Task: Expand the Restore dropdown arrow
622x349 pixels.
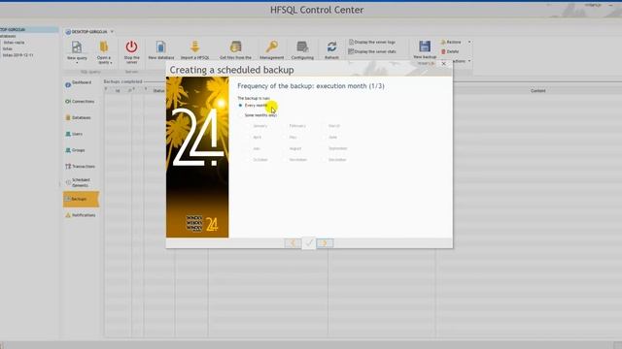Action: click(x=469, y=42)
